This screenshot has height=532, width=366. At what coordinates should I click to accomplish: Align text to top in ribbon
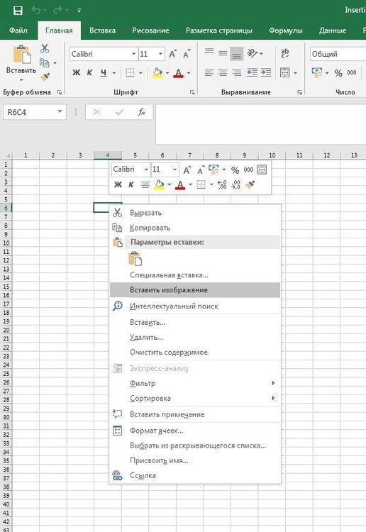point(209,52)
